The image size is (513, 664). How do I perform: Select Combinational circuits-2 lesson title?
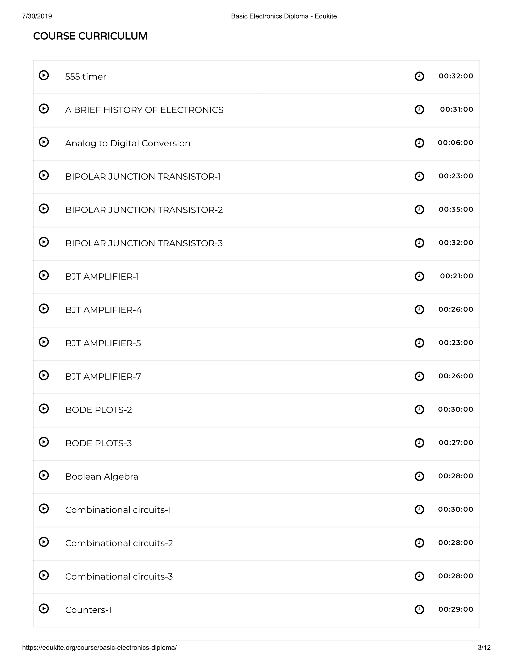pos(119,543)
